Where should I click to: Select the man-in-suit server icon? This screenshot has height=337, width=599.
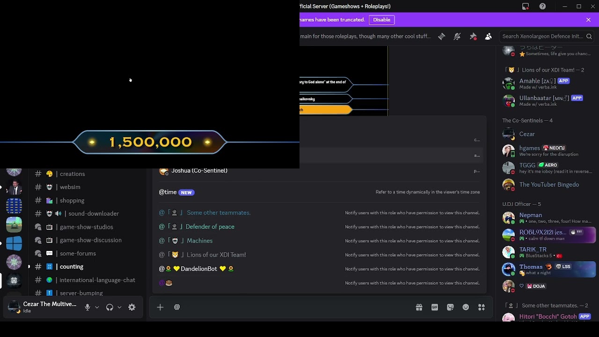[14, 187]
